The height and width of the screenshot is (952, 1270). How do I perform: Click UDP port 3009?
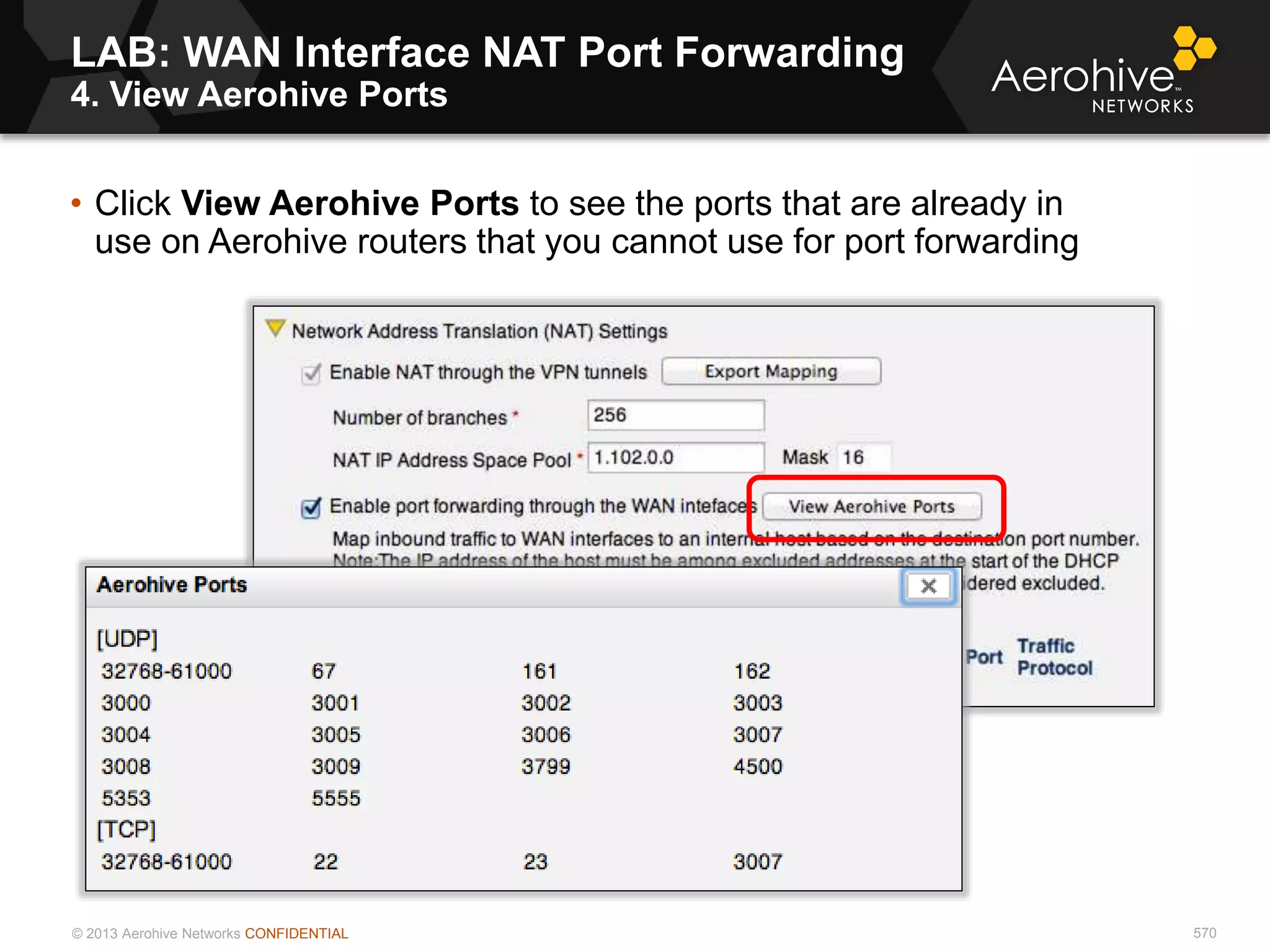click(x=335, y=766)
